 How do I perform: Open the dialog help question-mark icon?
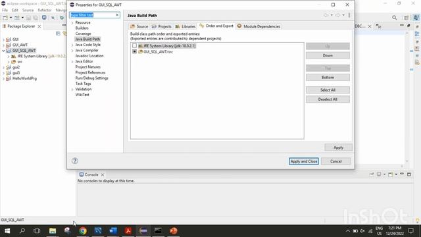75,161
